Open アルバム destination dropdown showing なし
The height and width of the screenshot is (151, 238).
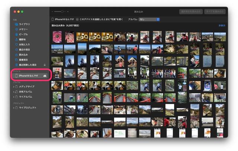click(x=149, y=19)
